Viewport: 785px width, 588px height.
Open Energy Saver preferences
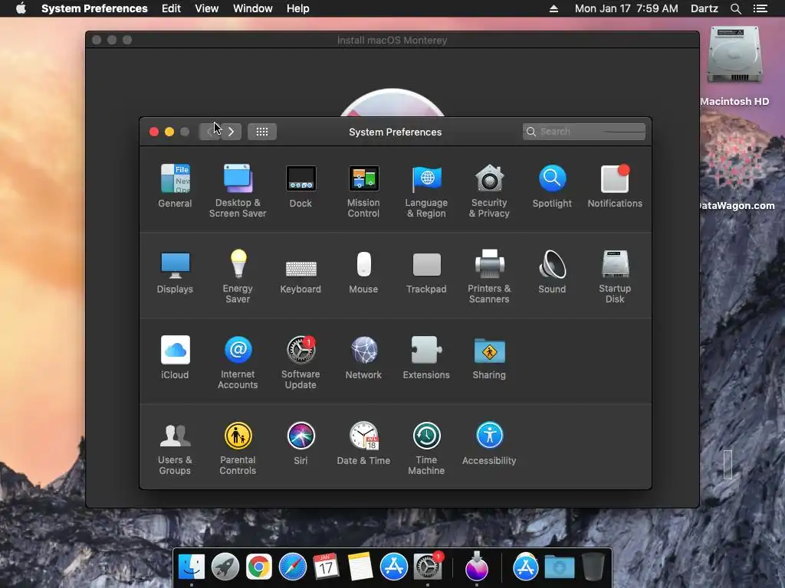coord(238,276)
